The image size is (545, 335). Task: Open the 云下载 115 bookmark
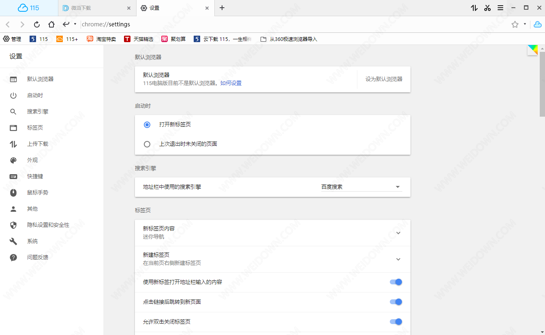(222, 39)
